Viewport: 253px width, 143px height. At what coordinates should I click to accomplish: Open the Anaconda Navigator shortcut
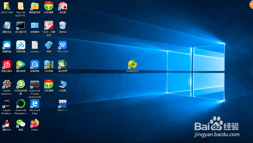21,104
